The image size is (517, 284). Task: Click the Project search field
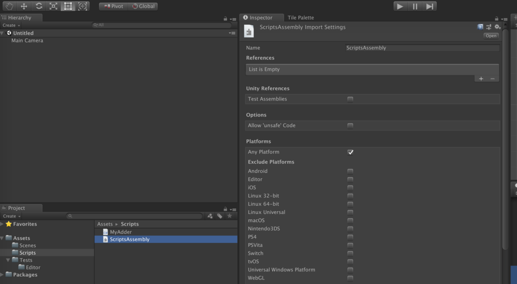tap(134, 216)
